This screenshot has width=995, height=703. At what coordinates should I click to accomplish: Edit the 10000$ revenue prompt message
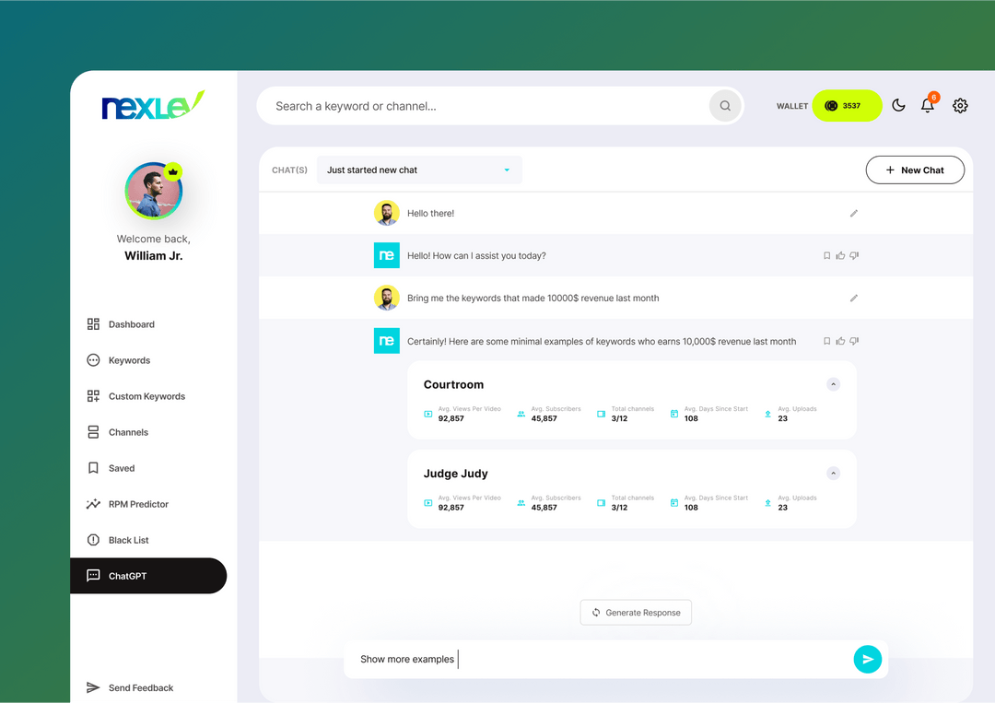[853, 298]
